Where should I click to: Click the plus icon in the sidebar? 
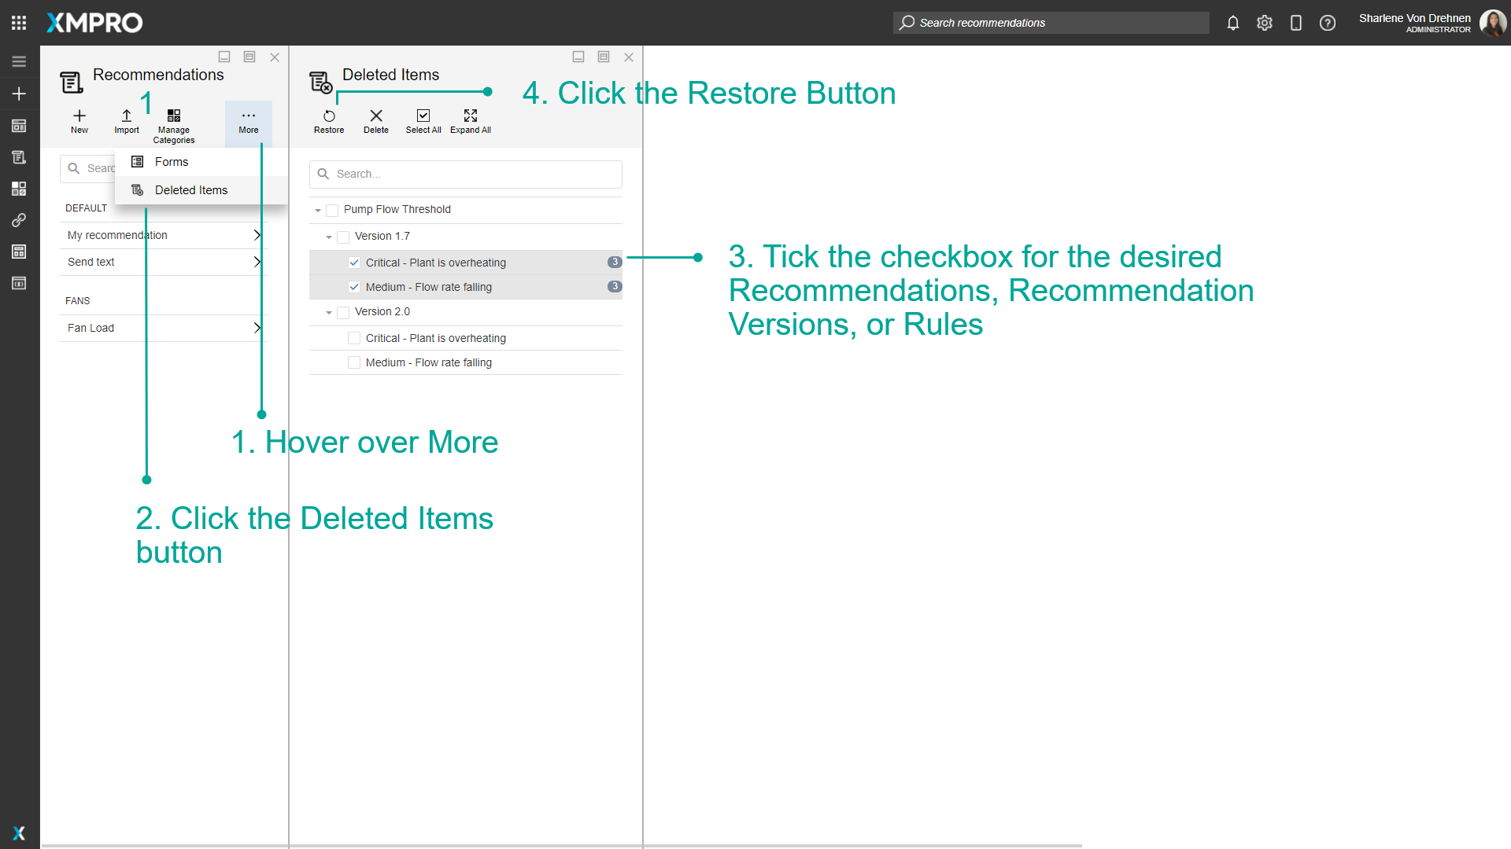pyautogui.click(x=18, y=93)
